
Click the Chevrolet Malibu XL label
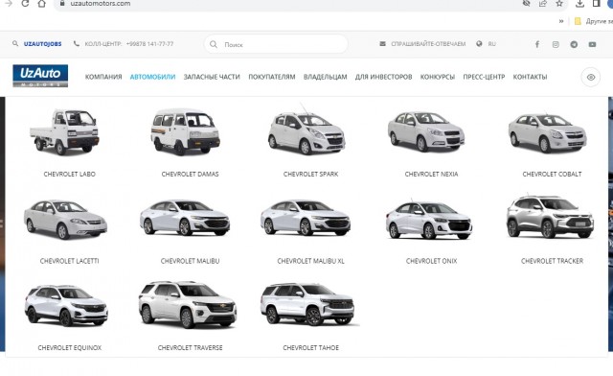[310, 261]
